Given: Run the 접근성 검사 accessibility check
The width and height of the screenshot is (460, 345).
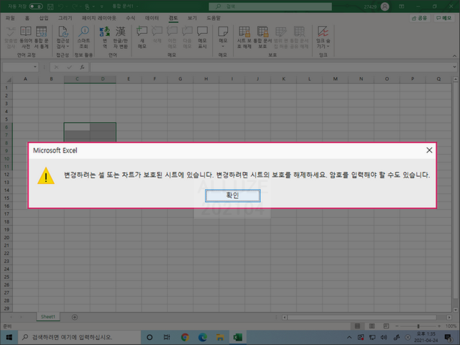Looking at the screenshot, I should 63,37.
